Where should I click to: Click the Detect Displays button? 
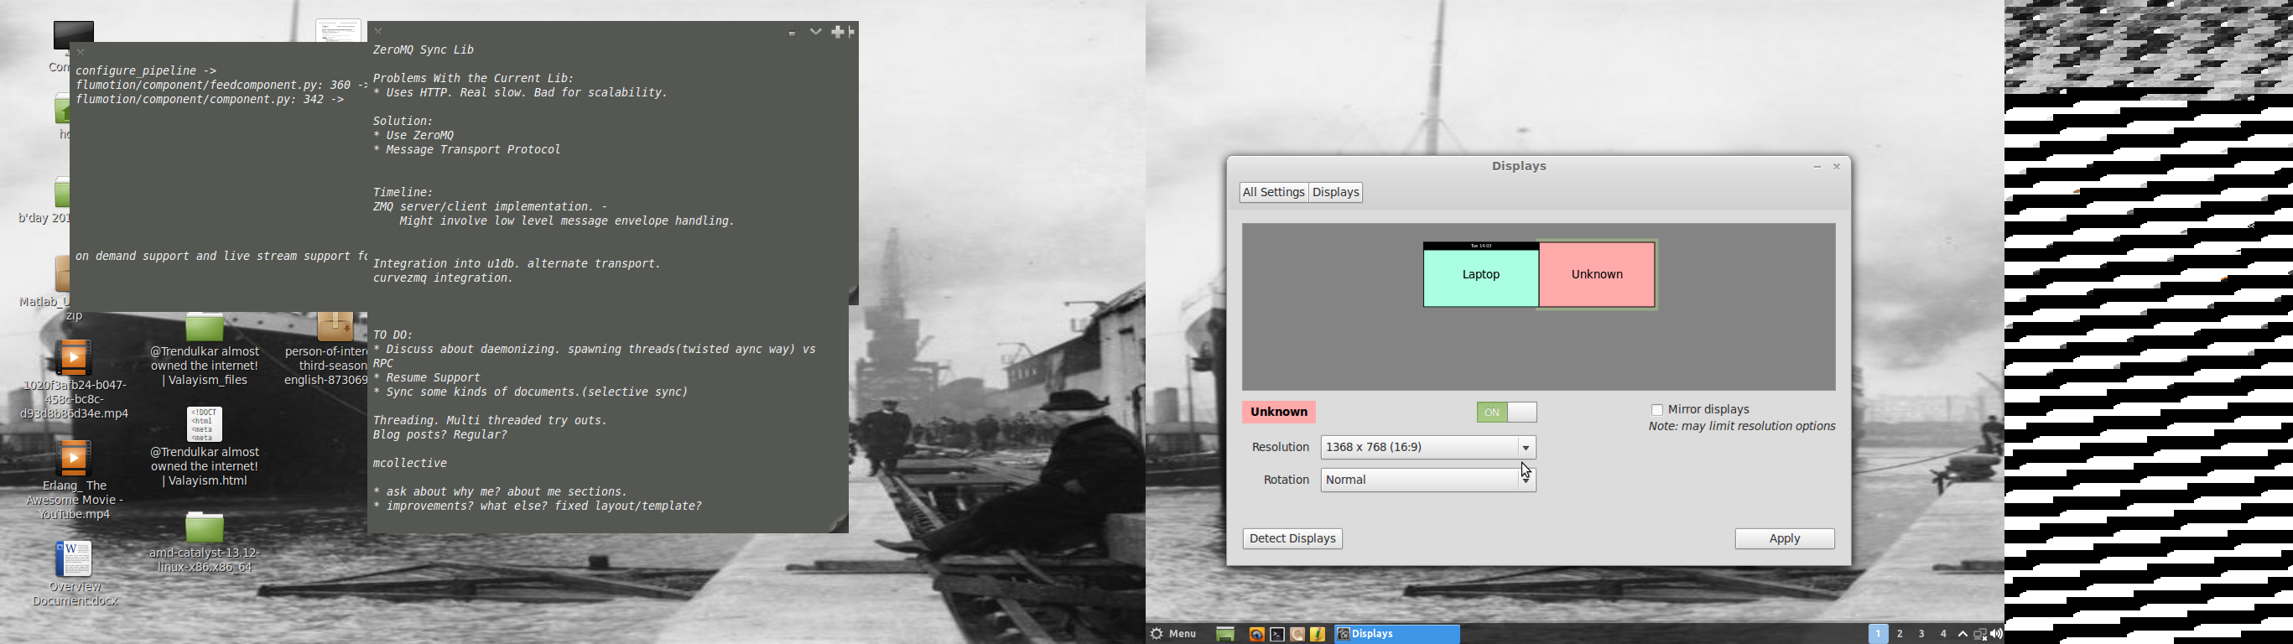pyautogui.click(x=1292, y=539)
